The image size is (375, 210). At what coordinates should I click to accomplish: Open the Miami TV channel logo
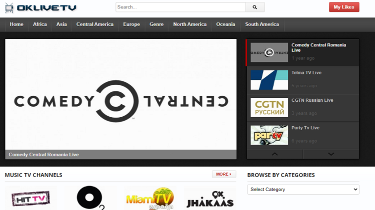tap(150, 198)
